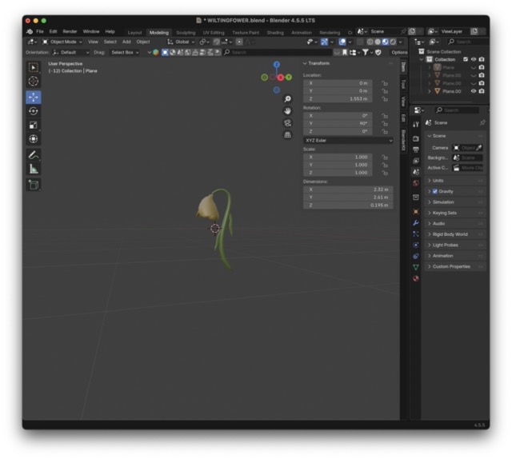512x459 pixels.
Task: Click the Options button in viewport header
Action: pos(398,52)
